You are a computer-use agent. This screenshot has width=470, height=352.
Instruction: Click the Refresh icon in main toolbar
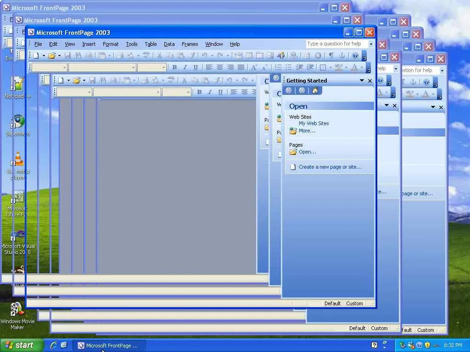pyautogui.click(x=307, y=55)
